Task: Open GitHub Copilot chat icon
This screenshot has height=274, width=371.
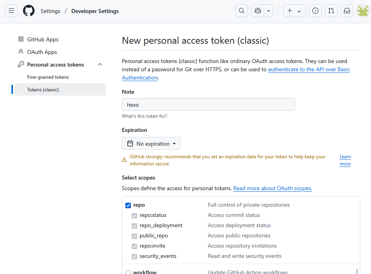Action: pos(258,11)
